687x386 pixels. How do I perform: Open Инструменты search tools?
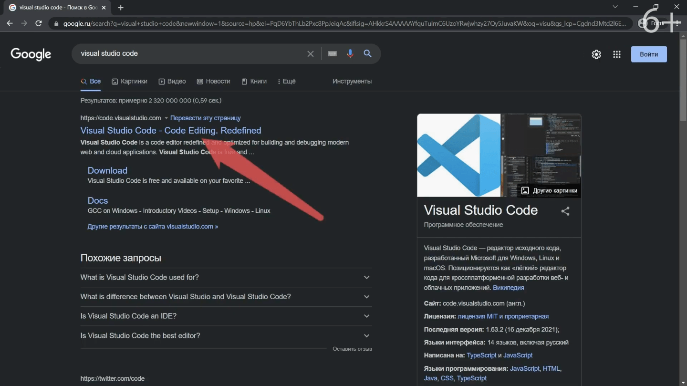click(x=352, y=82)
